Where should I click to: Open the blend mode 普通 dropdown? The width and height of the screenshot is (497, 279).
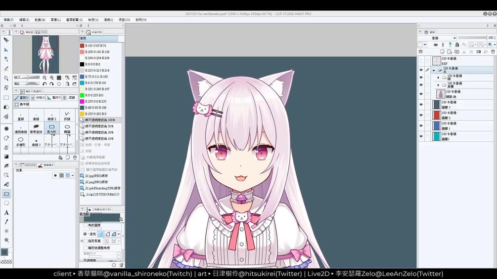pyautogui.click(x=437, y=38)
